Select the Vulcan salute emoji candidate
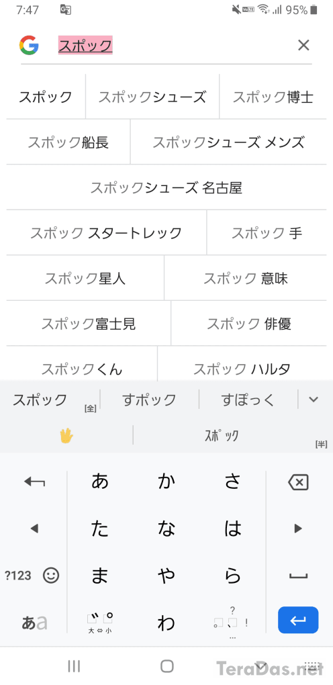The width and height of the screenshot is (333, 685). (66, 436)
